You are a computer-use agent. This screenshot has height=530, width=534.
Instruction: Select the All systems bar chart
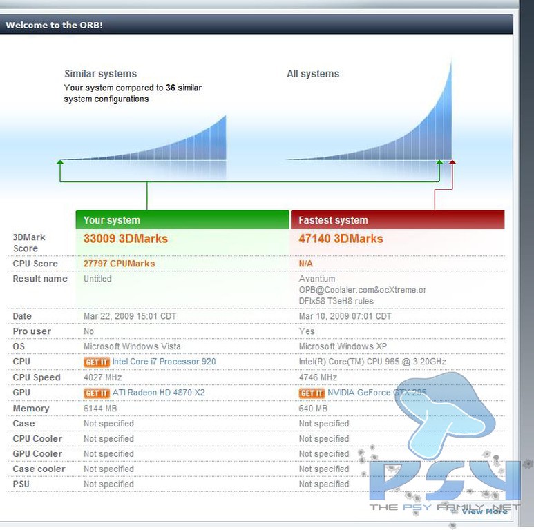(x=370, y=110)
